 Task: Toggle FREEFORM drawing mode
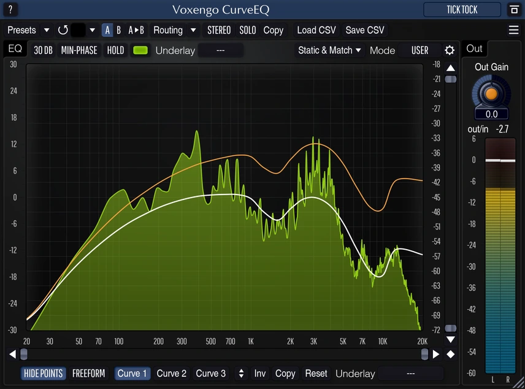point(89,373)
